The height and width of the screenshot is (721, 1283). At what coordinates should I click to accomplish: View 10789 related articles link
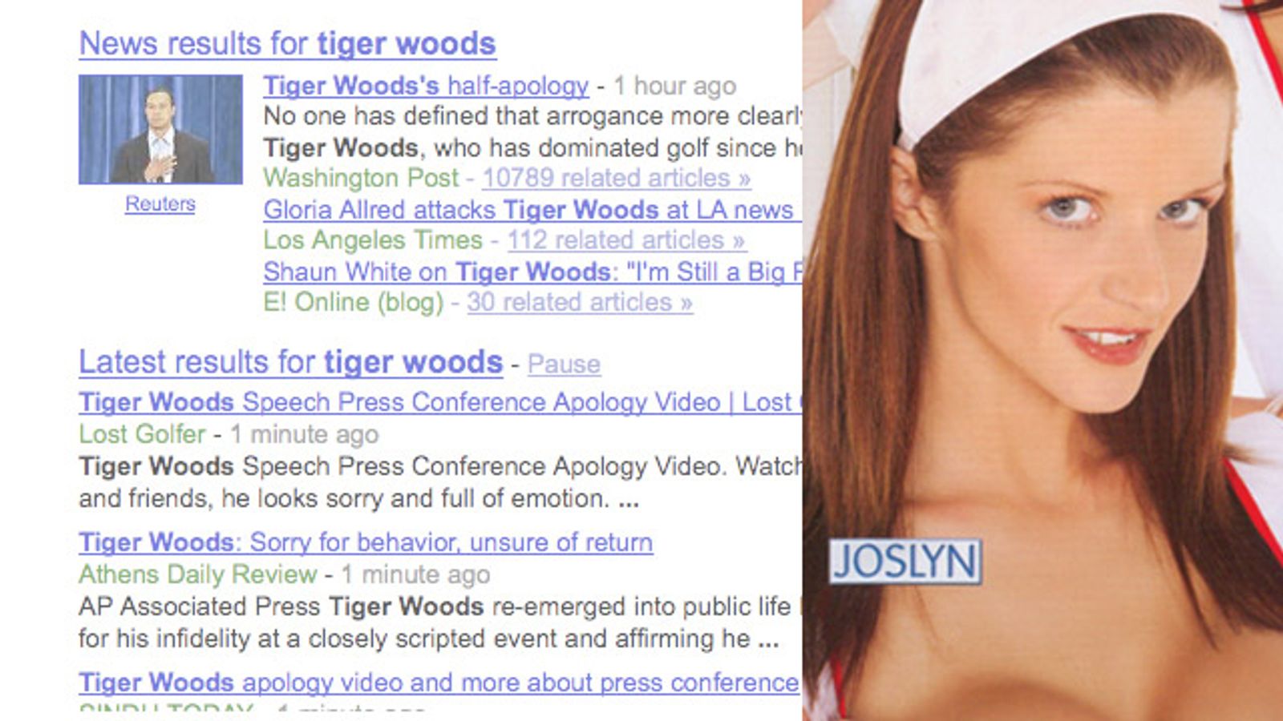click(x=616, y=178)
